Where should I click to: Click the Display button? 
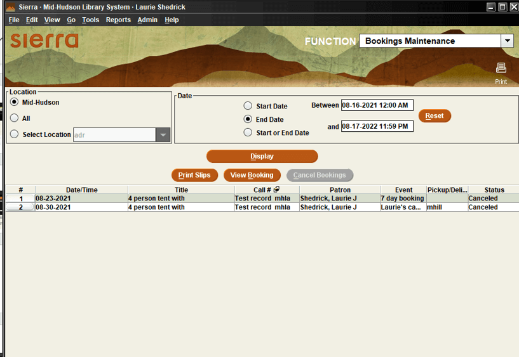coord(262,156)
